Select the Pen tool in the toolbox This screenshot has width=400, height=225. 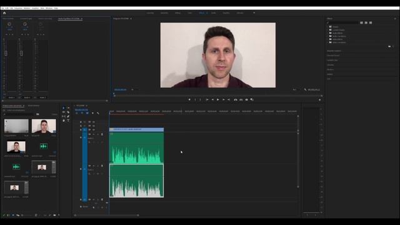68,116
